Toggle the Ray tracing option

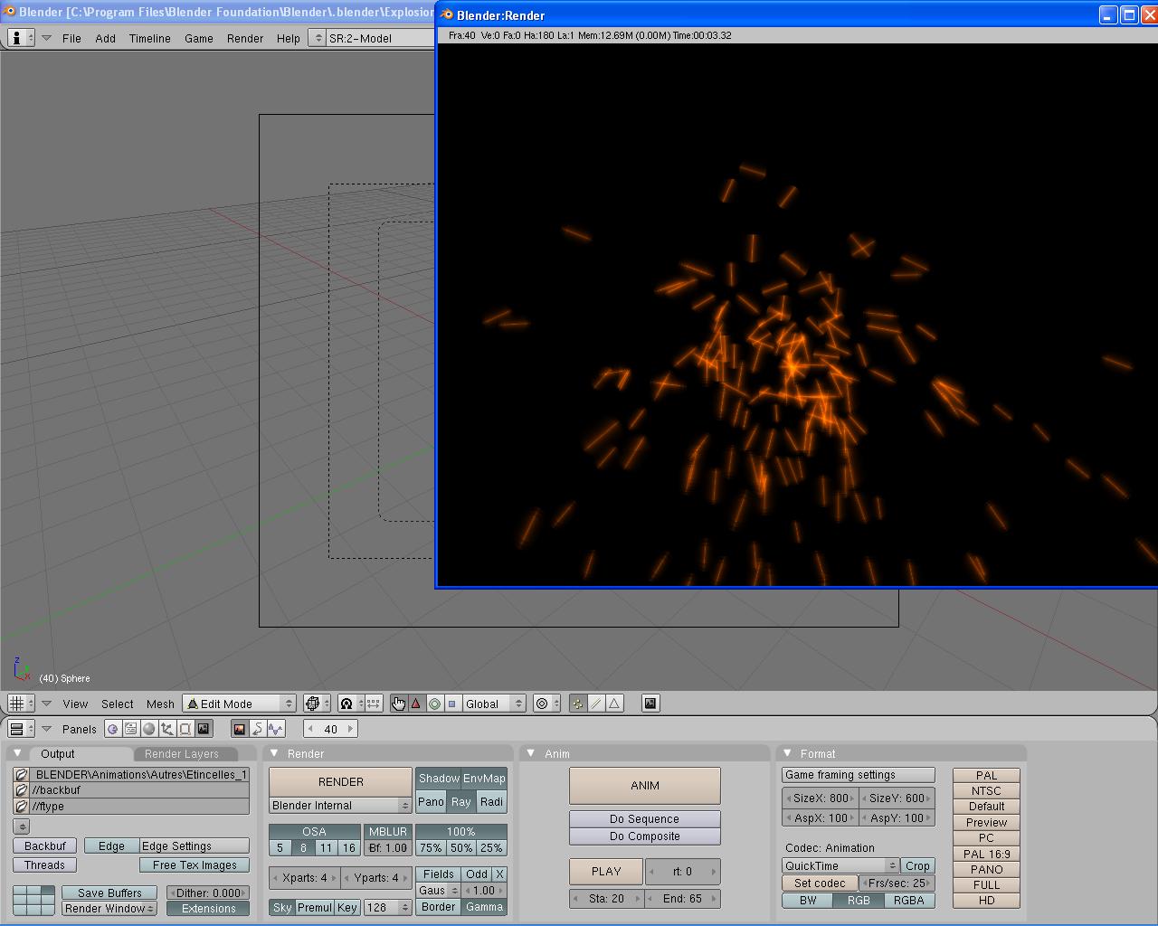(x=461, y=802)
